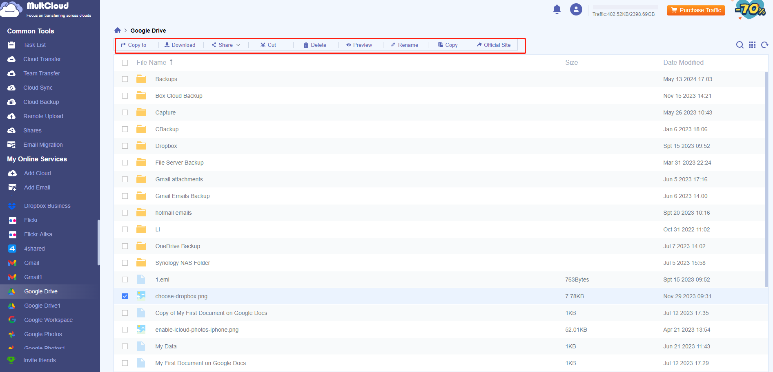Check the Dropbox folder checkbox
Image resolution: width=773 pixels, height=372 pixels.
(125, 146)
